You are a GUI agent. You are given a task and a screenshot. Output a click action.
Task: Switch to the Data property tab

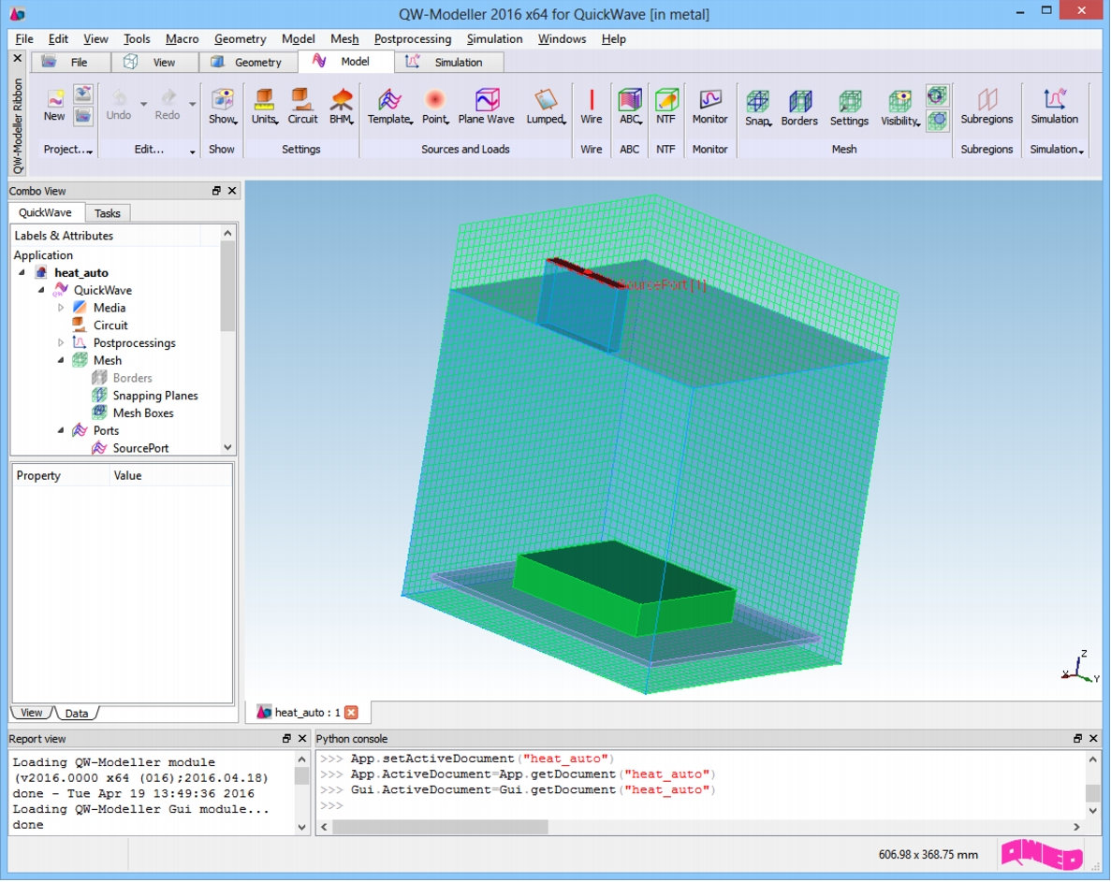(77, 713)
